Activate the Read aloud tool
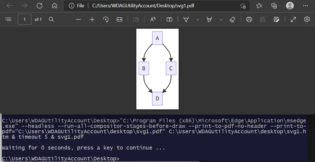Screen dimensions: 315x162 (153, 19)
